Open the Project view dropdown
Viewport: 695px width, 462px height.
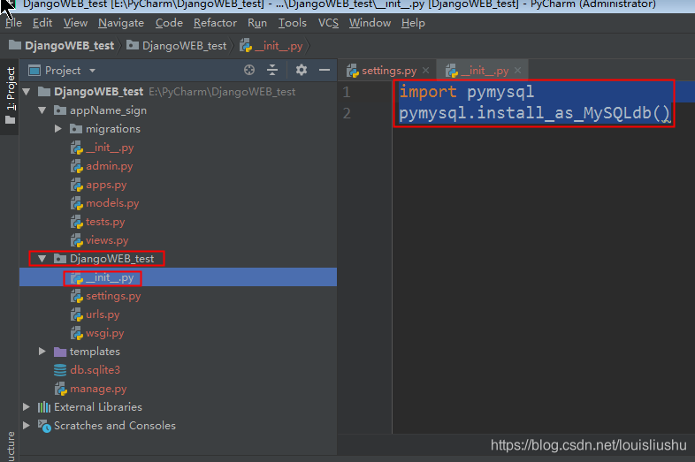point(92,71)
